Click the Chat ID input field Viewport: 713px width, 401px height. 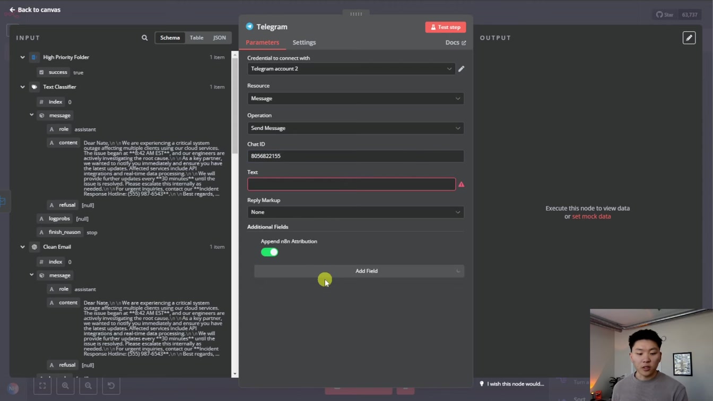tap(355, 156)
